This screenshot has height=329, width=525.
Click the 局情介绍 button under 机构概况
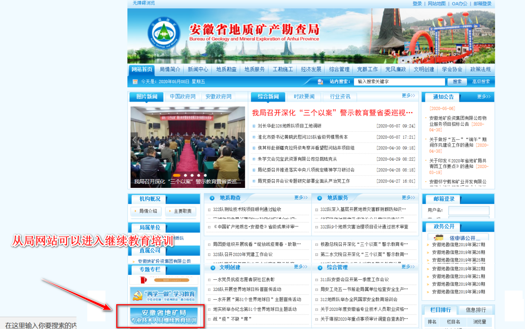coord(146,211)
